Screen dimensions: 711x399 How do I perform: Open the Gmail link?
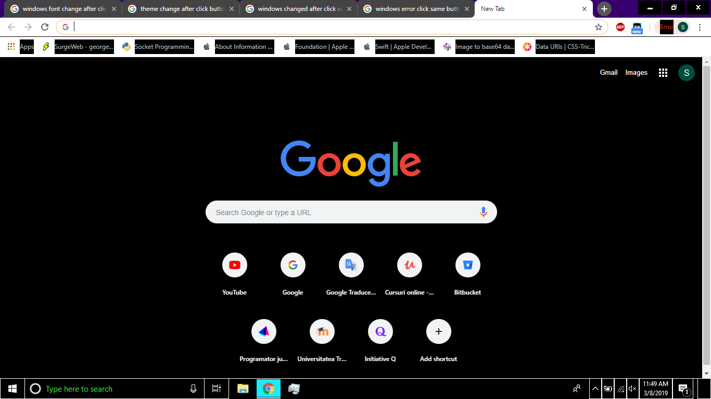click(x=608, y=73)
